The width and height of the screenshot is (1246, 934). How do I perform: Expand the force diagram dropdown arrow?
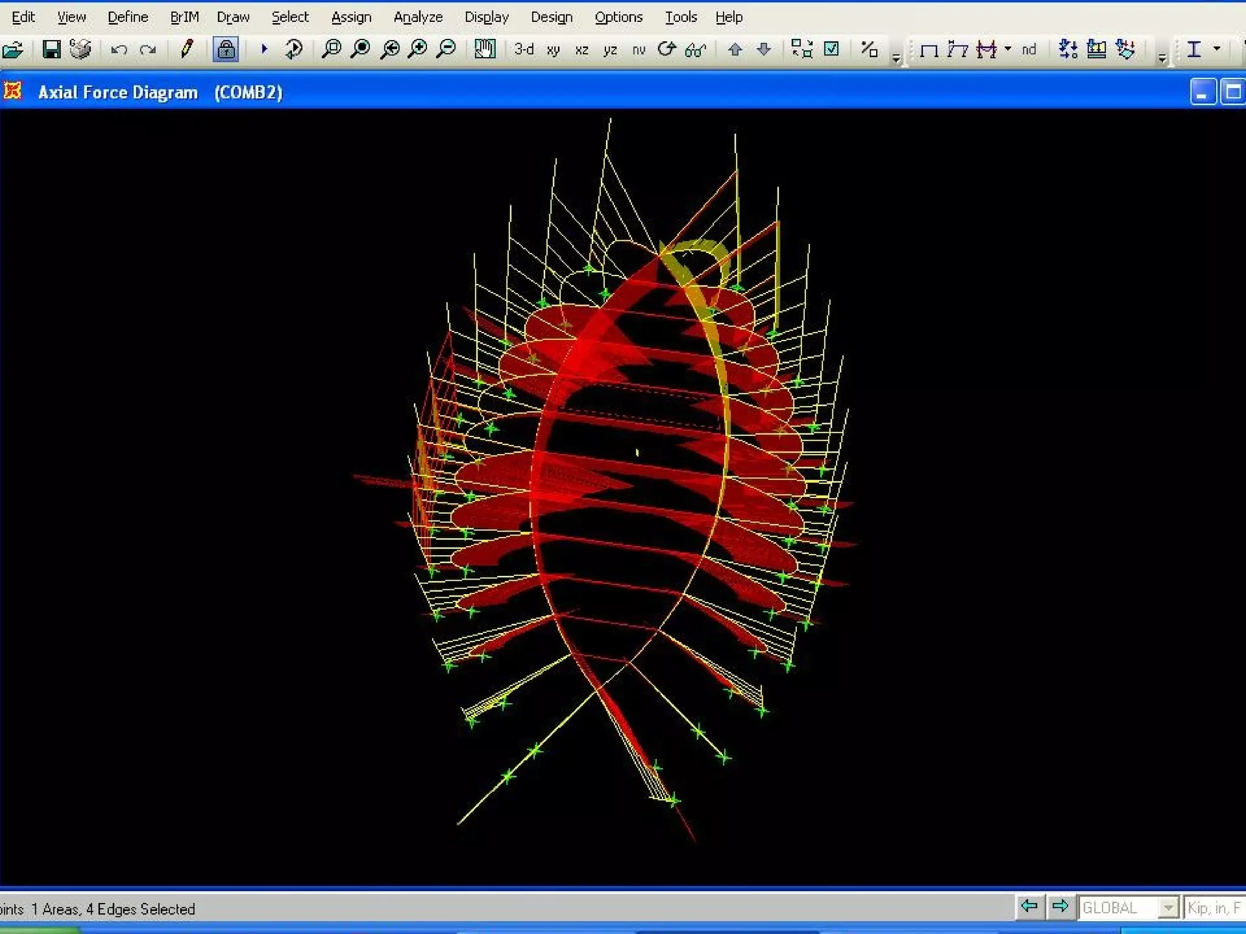1008,49
